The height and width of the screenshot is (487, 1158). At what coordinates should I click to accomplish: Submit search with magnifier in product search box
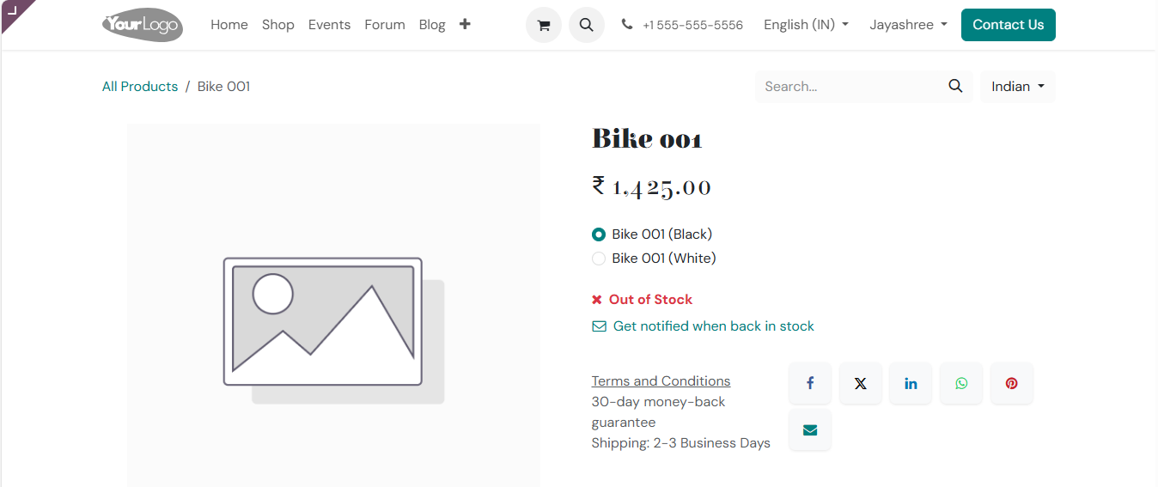tap(955, 86)
